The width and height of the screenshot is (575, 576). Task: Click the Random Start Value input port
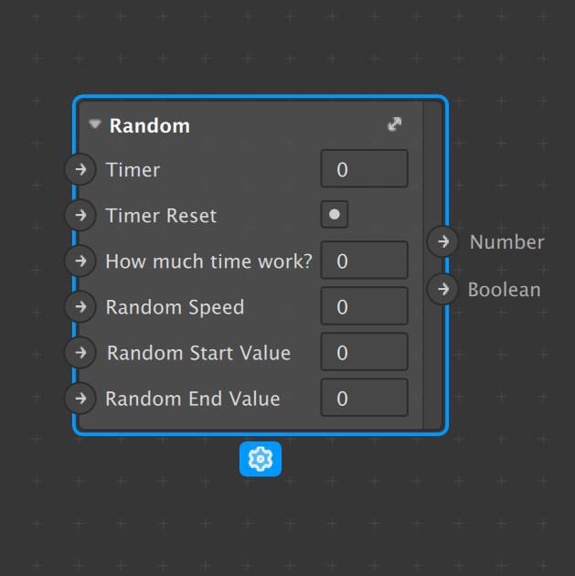tap(80, 352)
